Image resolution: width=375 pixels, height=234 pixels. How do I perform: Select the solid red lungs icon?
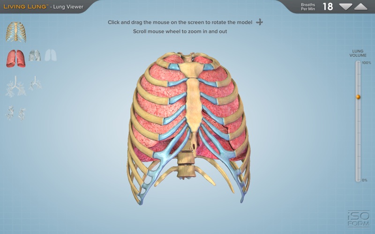point(16,58)
